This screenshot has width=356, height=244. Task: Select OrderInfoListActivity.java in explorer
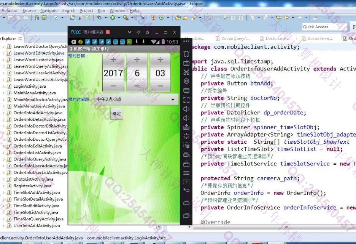(37, 153)
